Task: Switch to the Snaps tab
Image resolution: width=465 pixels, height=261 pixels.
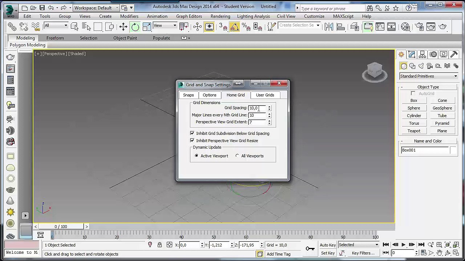Action: (x=189, y=95)
